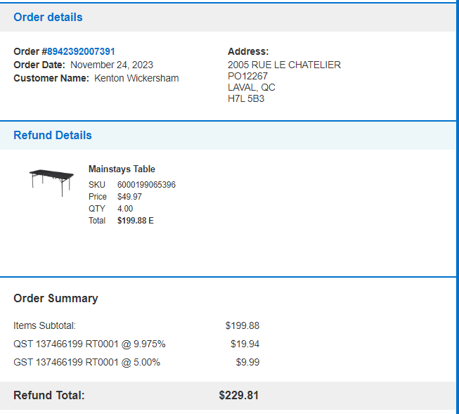Image resolution: width=459 pixels, height=414 pixels.
Task: Click the SKU number 6000199065396
Action: [x=146, y=185]
